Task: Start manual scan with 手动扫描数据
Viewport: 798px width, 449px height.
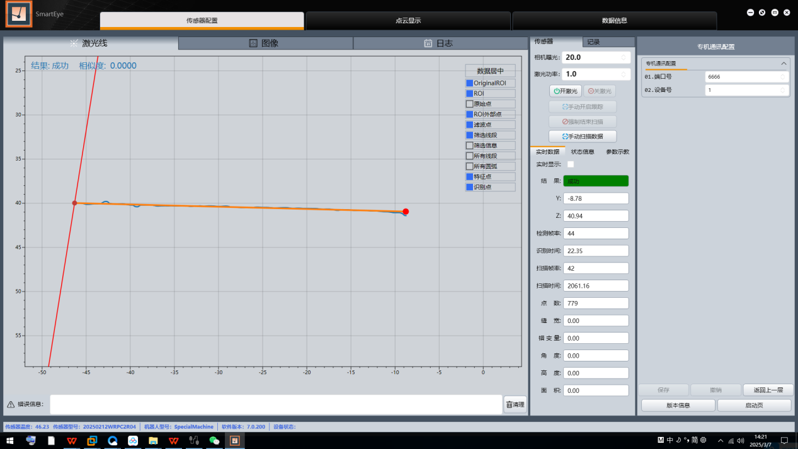Action: click(x=582, y=136)
